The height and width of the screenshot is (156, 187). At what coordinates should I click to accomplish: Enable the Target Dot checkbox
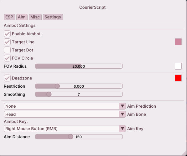7,50
